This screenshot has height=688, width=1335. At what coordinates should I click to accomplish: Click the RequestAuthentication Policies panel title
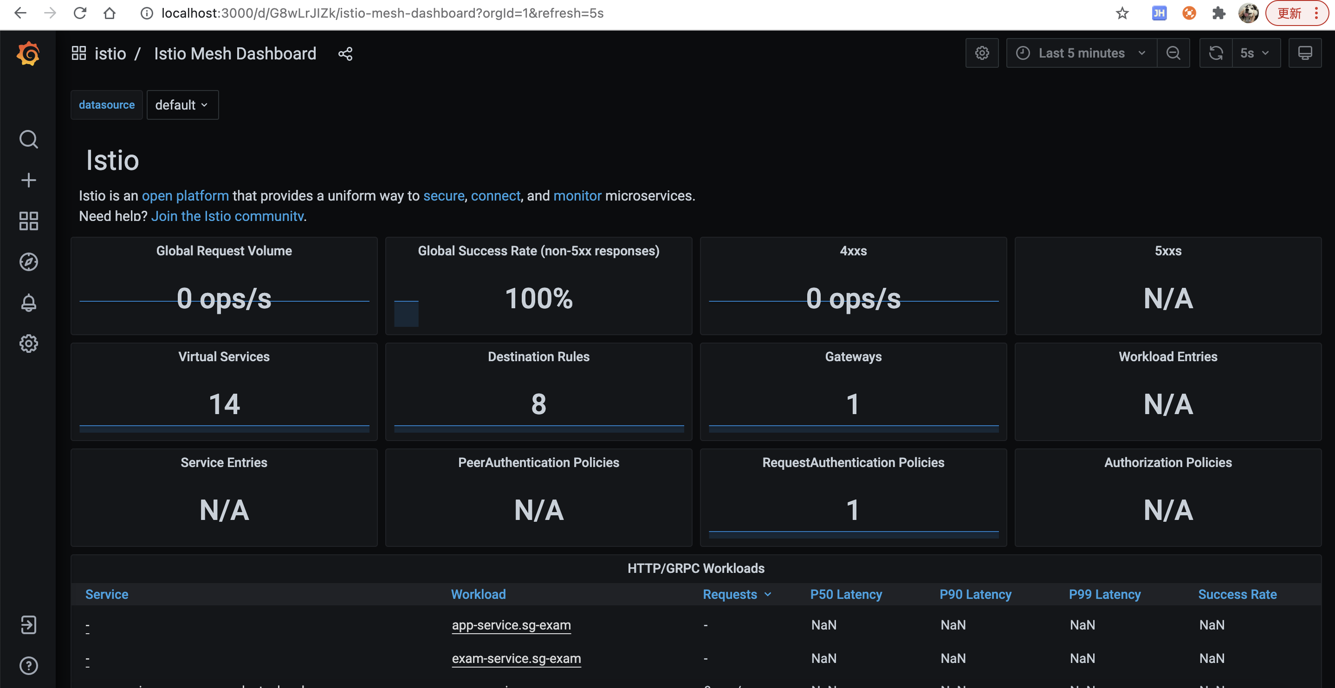(x=853, y=462)
